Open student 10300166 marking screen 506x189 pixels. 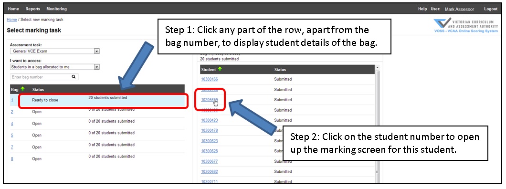coord(210,79)
